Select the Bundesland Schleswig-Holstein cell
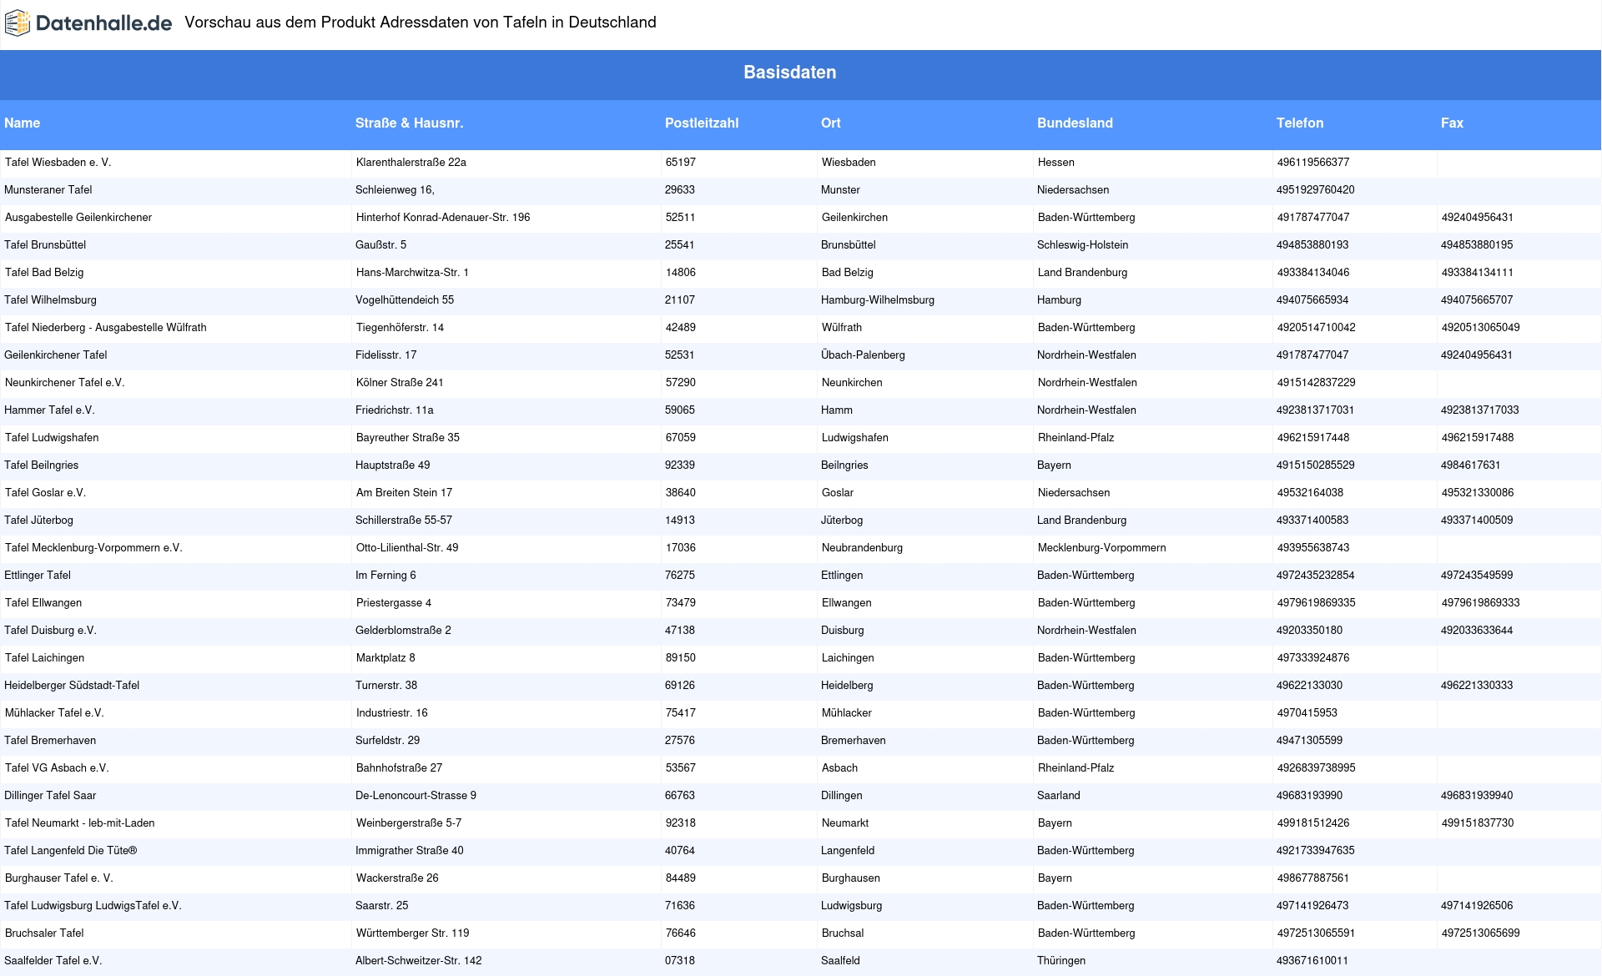Viewport: 1602px width, 976px height. click(1083, 245)
